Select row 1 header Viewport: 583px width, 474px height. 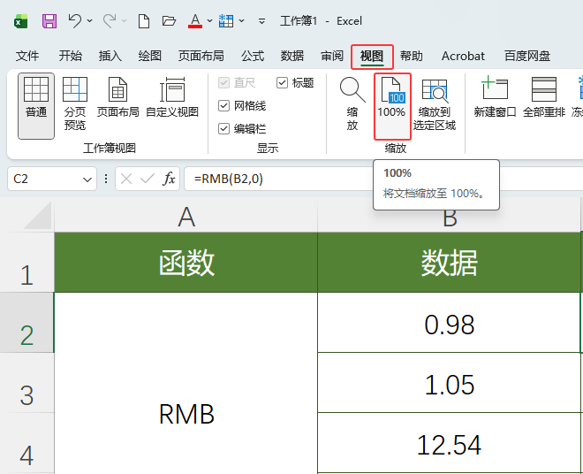(x=26, y=263)
